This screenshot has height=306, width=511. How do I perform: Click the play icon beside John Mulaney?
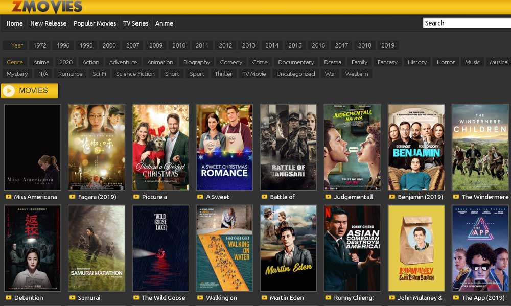392,297
